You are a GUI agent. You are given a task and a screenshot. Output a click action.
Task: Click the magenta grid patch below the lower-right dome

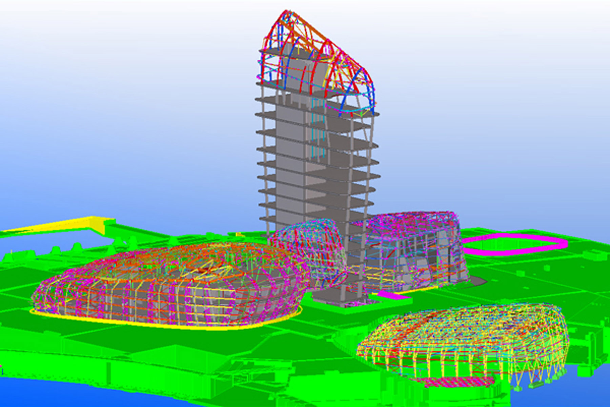pyautogui.click(x=457, y=382)
